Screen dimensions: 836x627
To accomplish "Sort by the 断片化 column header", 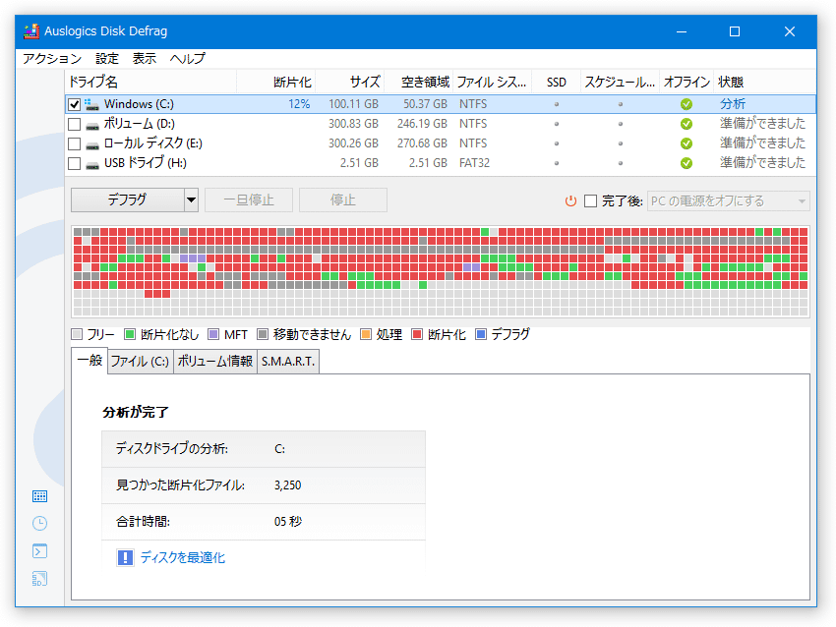I will click(x=275, y=82).
